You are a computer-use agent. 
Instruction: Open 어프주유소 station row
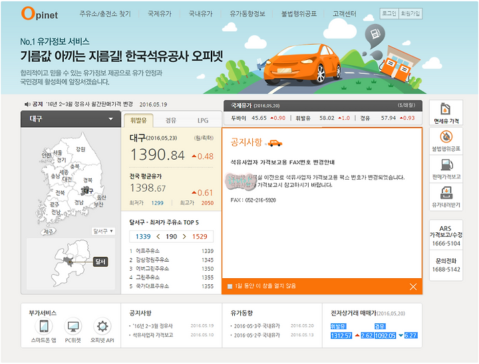pos(172,251)
